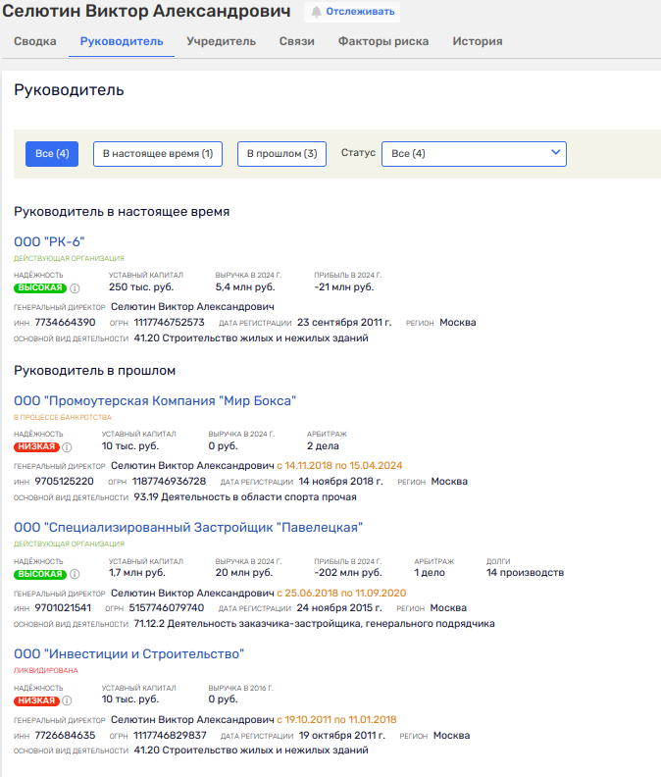This screenshot has height=777, width=661.
Task: Open company link ООО "РК-6"
Action: click(49, 241)
